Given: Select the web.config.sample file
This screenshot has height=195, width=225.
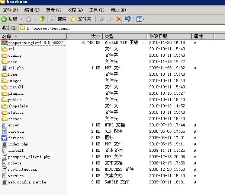Looking at the screenshot, I should tap(27, 182).
